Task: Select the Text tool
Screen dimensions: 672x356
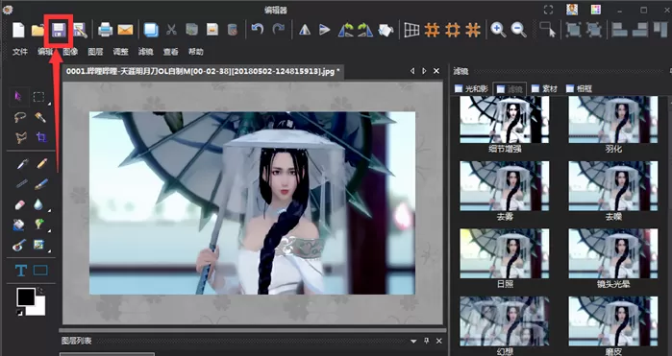Action: [x=20, y=271]
